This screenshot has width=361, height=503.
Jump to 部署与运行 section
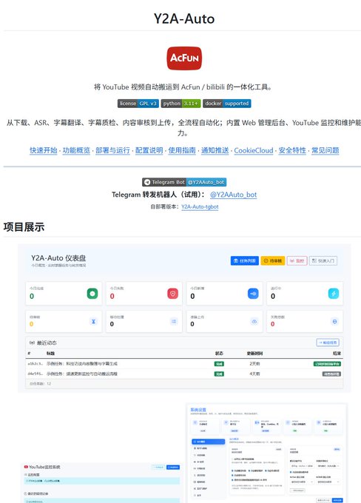[x=112, y=150]
